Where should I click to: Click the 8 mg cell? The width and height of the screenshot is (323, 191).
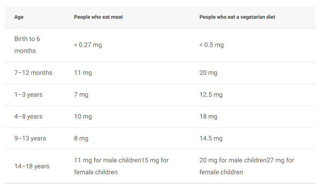81,138
